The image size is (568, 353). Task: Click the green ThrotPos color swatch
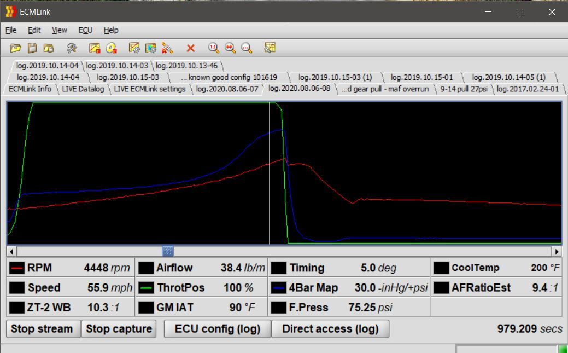[x=147, y=288]
